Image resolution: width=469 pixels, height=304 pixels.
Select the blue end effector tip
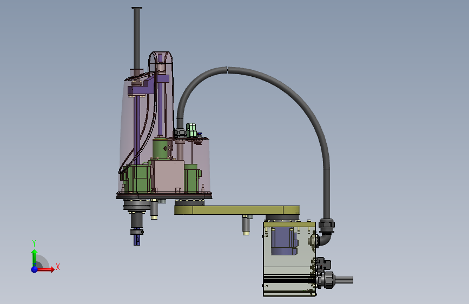pyautogui.click(x=137, y=240)
